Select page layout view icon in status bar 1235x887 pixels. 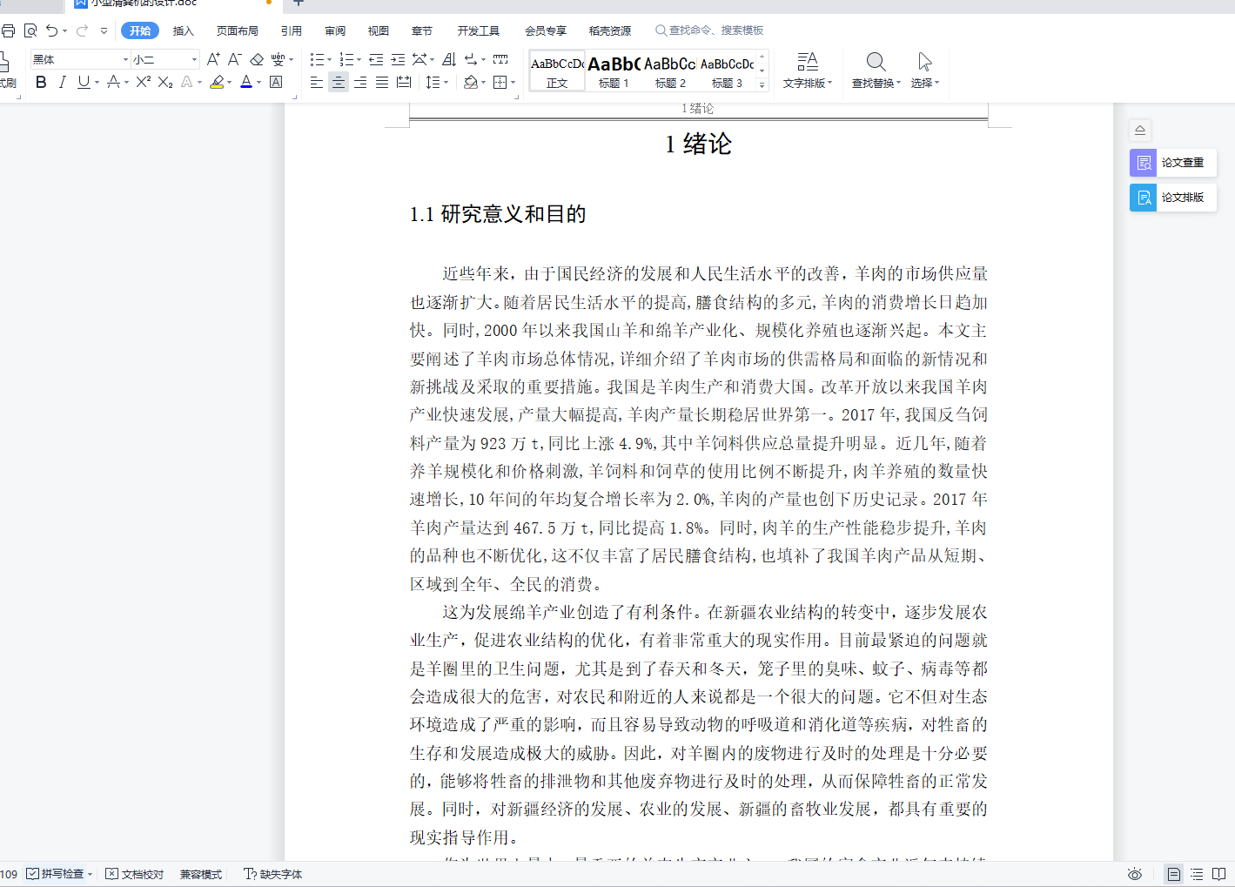(1174, 874)
